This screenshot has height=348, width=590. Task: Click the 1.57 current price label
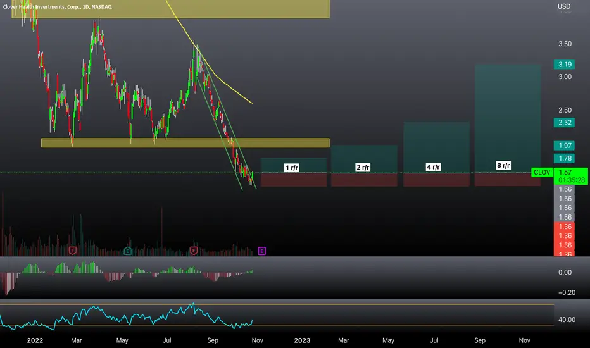(x=565, y=172)
